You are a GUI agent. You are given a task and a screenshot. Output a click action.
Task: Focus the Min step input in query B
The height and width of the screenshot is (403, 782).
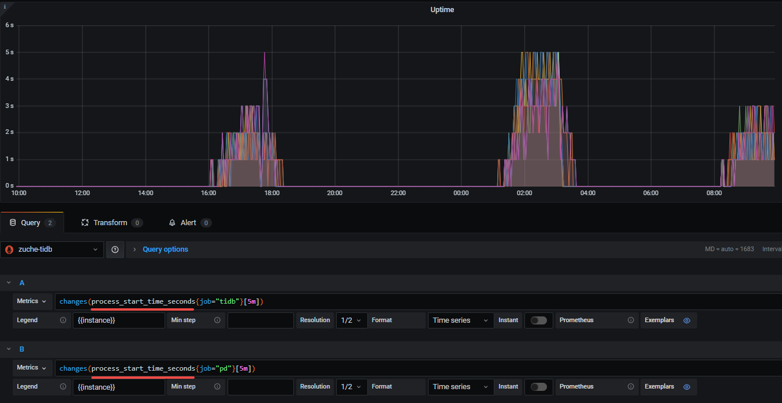click(x=260, y=386)
